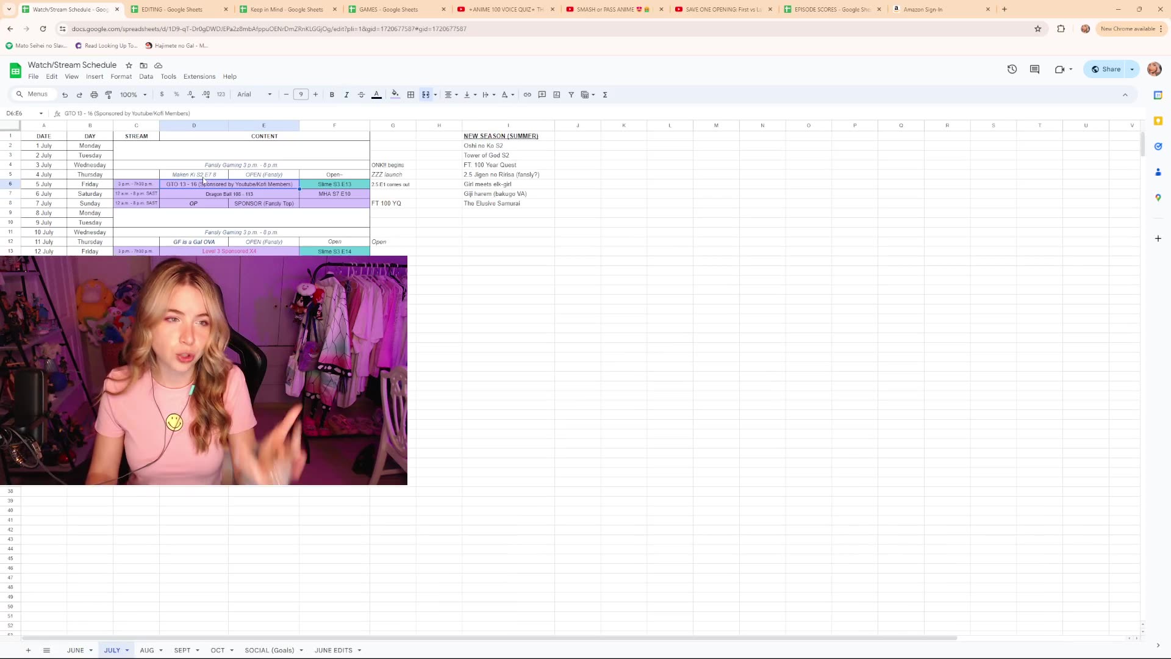
Task: Open the Arial font dropdown
Action: pyautogui.click(x=254, y=95)
